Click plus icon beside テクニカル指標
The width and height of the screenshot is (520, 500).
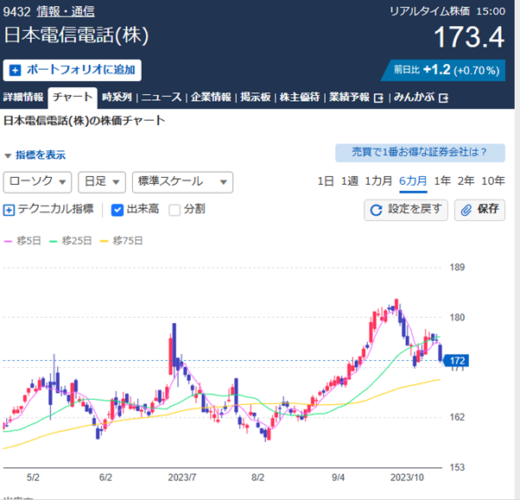point(9,210)
